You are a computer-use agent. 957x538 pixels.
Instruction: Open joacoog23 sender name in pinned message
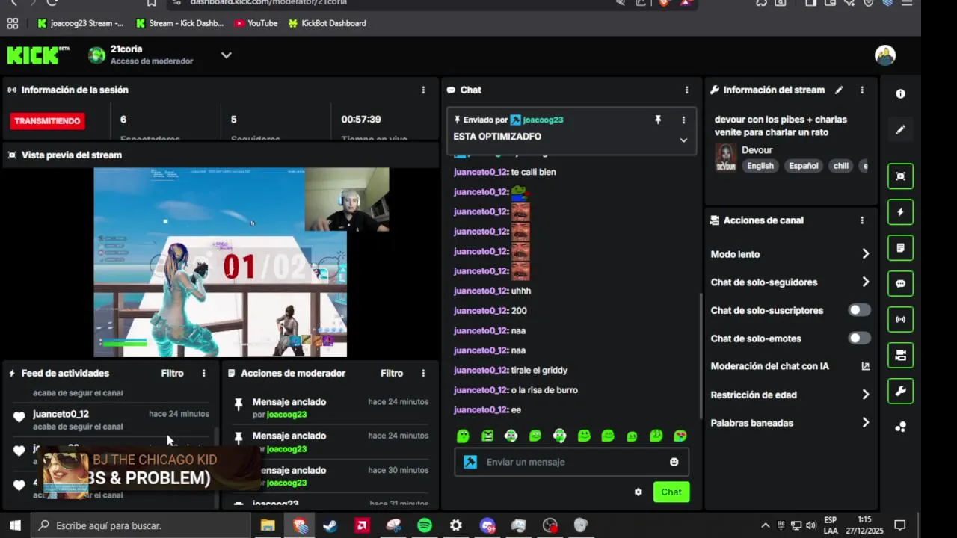click(543, 120)
